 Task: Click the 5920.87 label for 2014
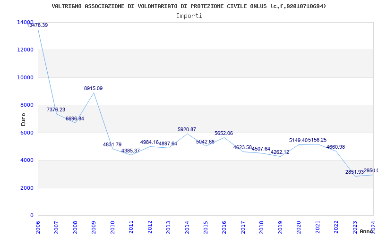[187, 129]
